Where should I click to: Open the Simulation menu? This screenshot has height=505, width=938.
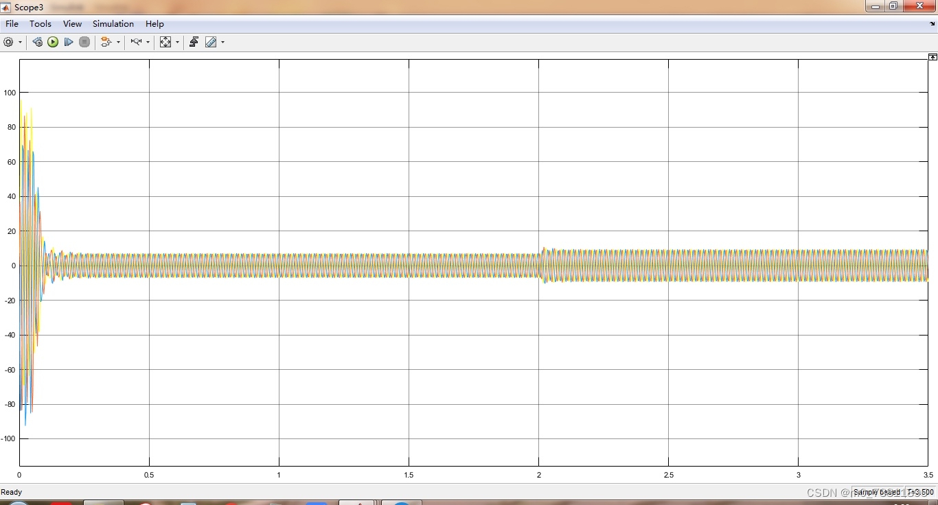coord(113,23)
